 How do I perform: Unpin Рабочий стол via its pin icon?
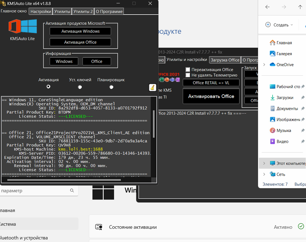(x=303, y=86)
